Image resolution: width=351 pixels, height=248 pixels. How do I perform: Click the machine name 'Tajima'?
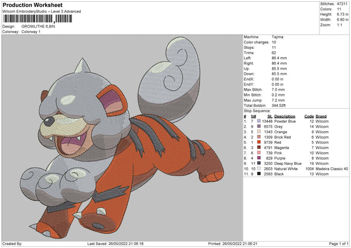pos(277,37)
